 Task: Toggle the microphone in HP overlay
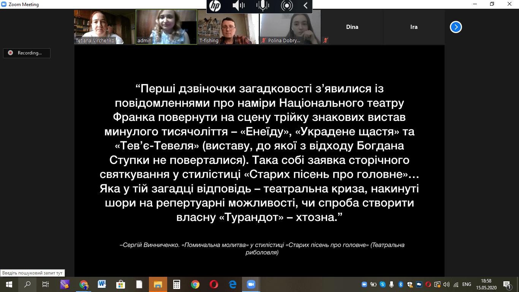coord(263,6)
